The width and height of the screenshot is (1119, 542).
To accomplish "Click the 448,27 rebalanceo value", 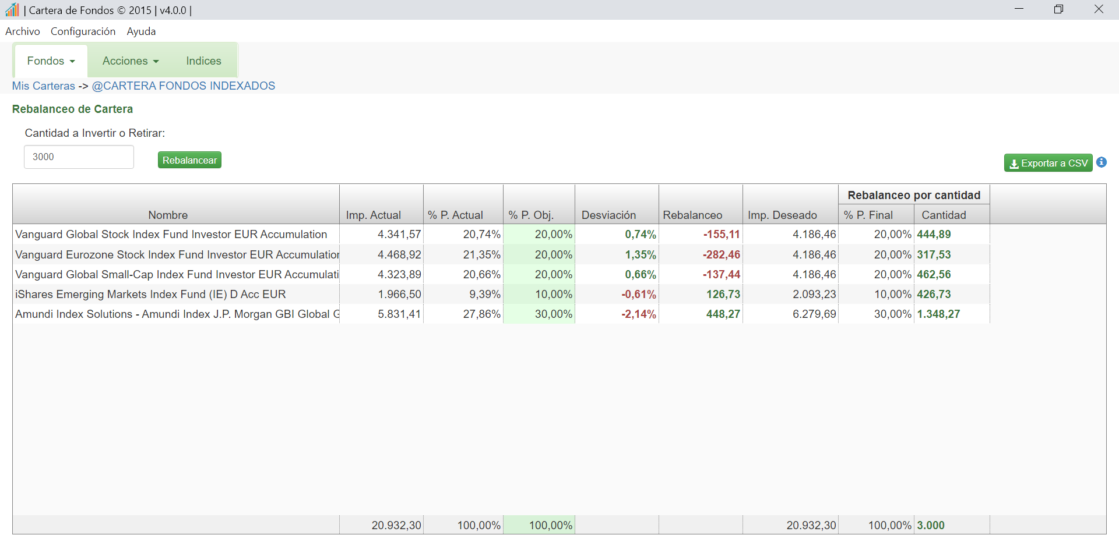I will (723, 314).
